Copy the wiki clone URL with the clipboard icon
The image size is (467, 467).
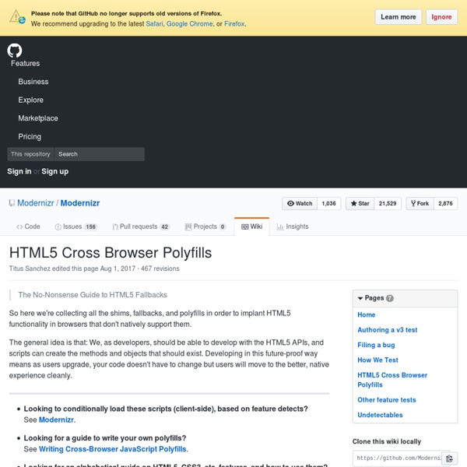click(x=449, y=458)
